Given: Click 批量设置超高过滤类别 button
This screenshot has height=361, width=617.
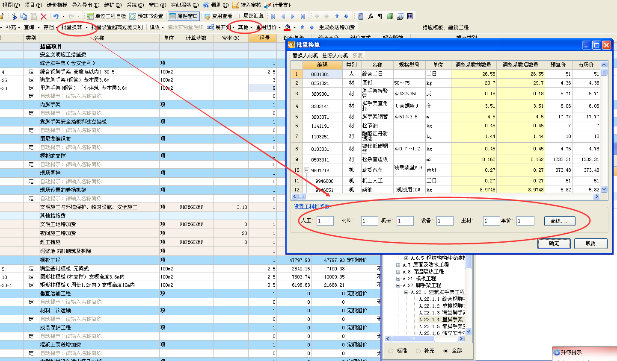Looking at the screenshot, I should click(x=117, y=27).
